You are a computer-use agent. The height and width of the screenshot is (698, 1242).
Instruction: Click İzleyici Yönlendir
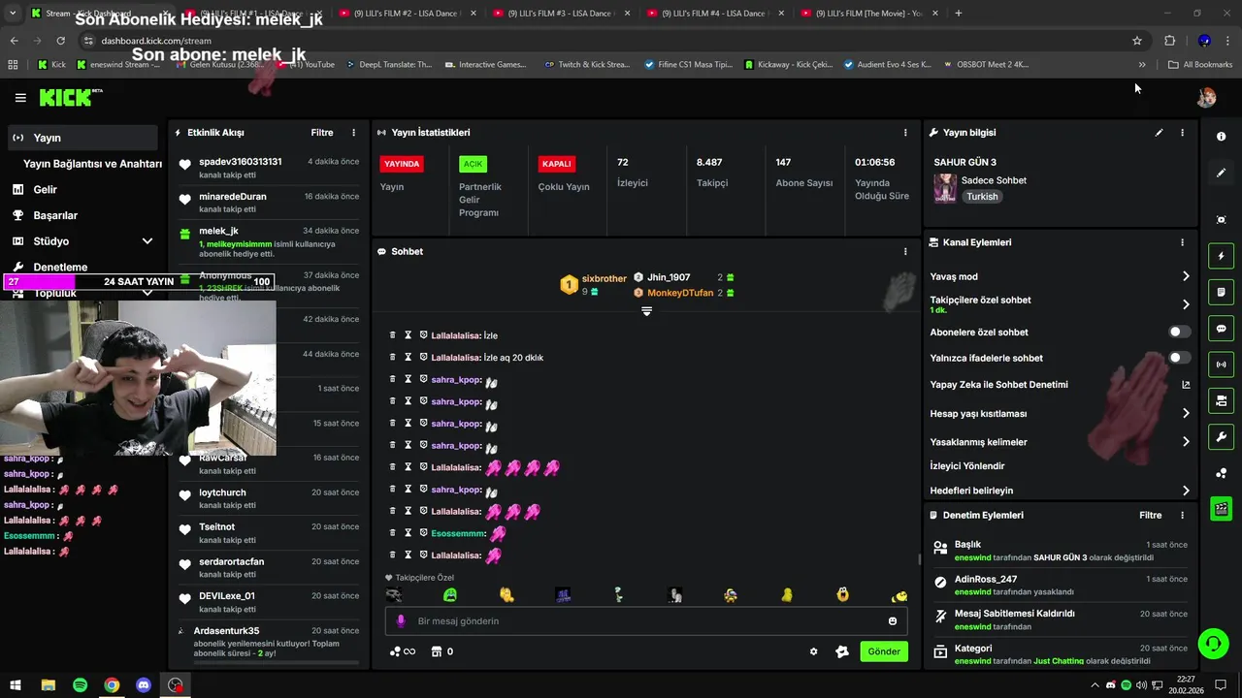[967, 466]
